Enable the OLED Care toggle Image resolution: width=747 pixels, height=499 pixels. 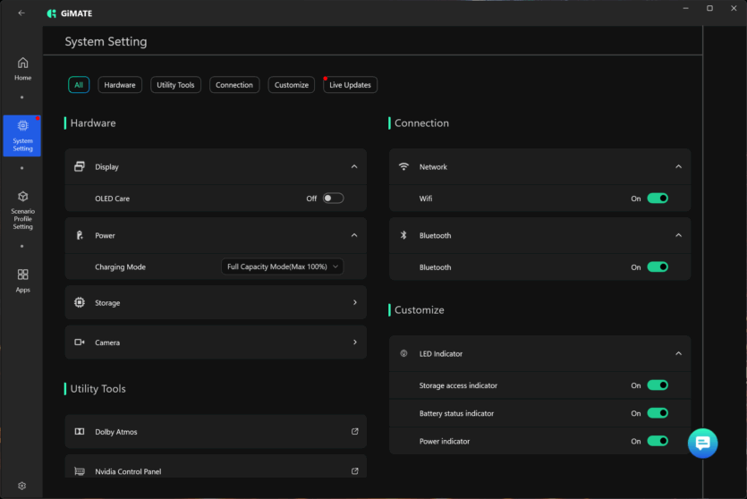pos(333,199)
